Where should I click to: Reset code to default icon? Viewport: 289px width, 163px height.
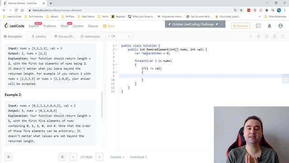[266, 36]
